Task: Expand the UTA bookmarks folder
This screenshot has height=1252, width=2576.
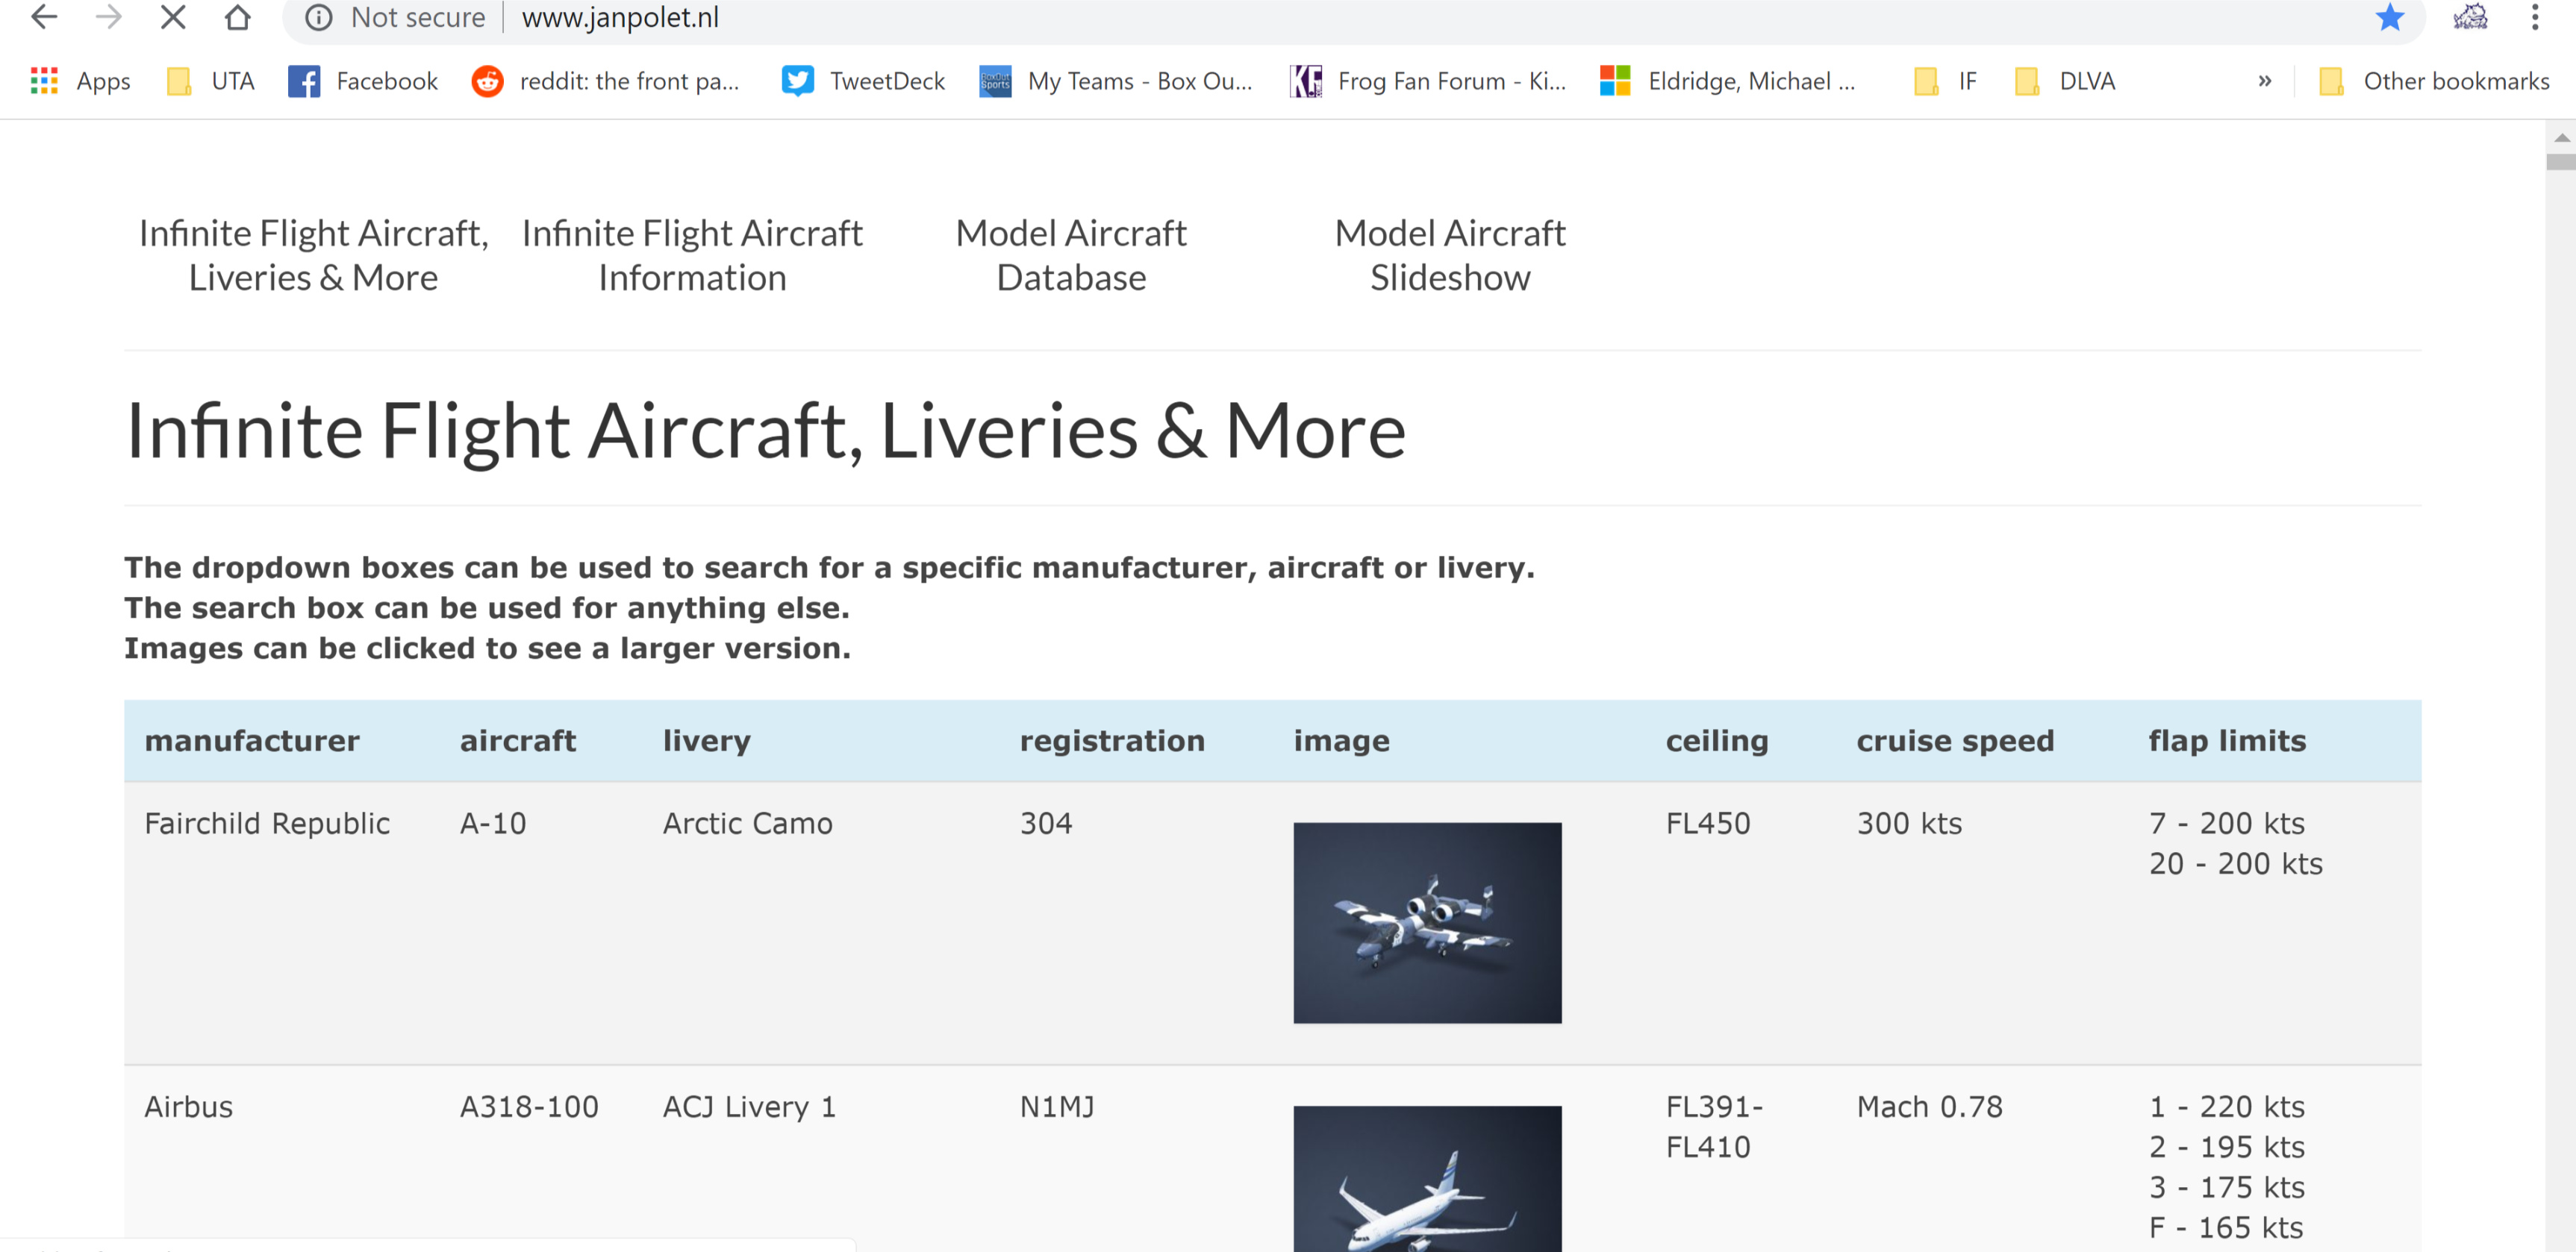Action: 211,81
